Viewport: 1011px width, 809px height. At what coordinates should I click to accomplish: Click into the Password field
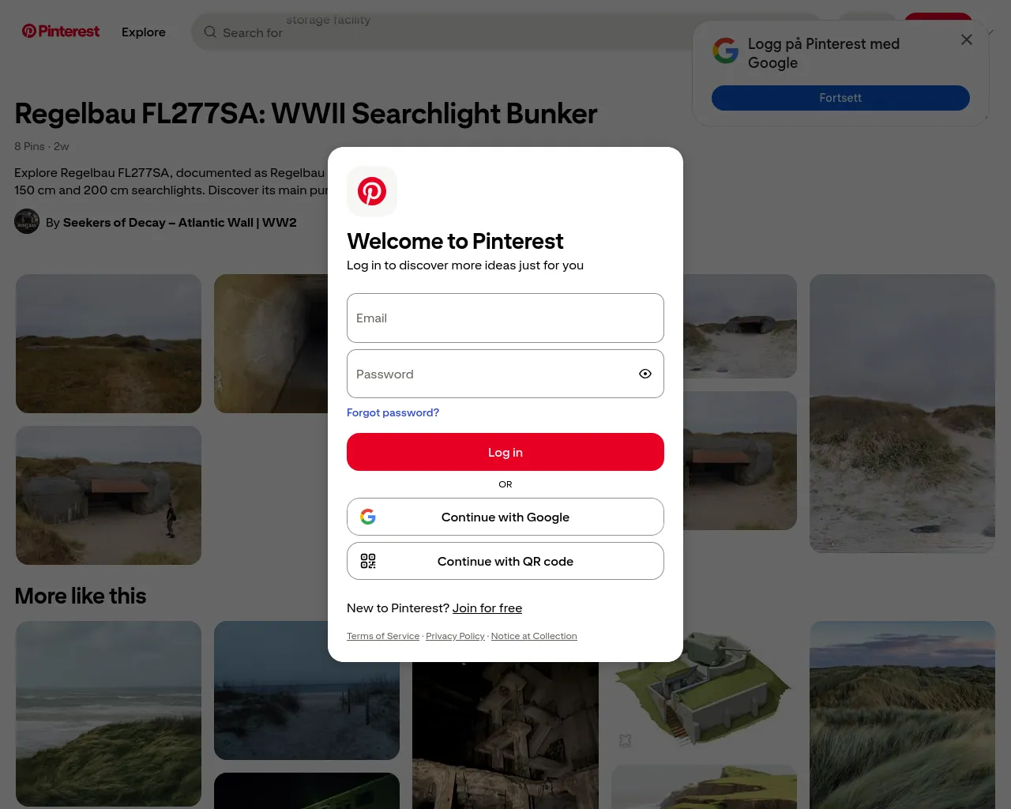(505, 374)
